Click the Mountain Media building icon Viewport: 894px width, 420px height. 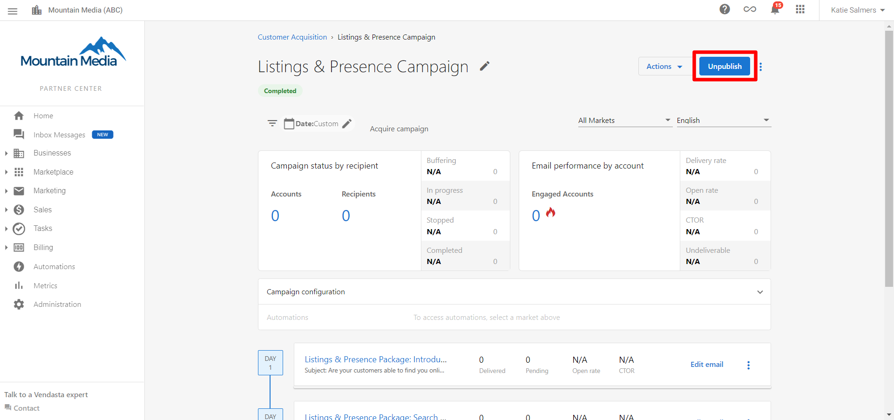coord(37,10)
